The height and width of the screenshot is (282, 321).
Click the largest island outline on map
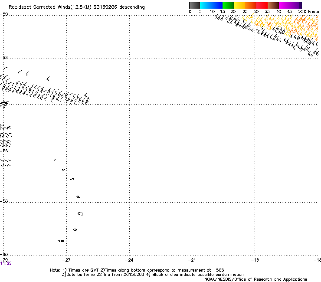tap(80, 214)
